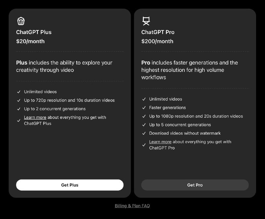The width and height of the screenshot is (265, 219).
Task: Select the ChatGPT Pro plan title
Action: [158, 32]
